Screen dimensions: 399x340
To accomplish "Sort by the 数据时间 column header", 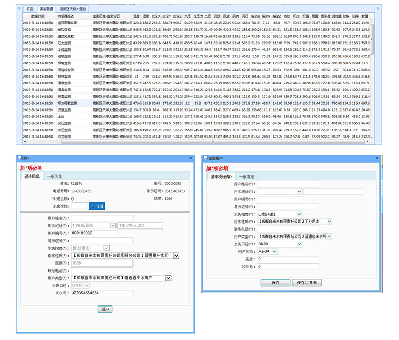I will pos(38,16).
